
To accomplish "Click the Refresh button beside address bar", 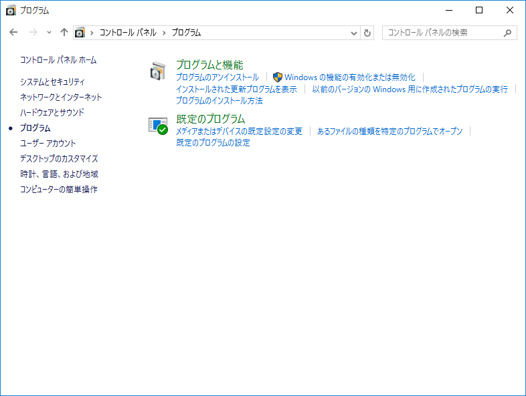I will [x=367, y=33].
